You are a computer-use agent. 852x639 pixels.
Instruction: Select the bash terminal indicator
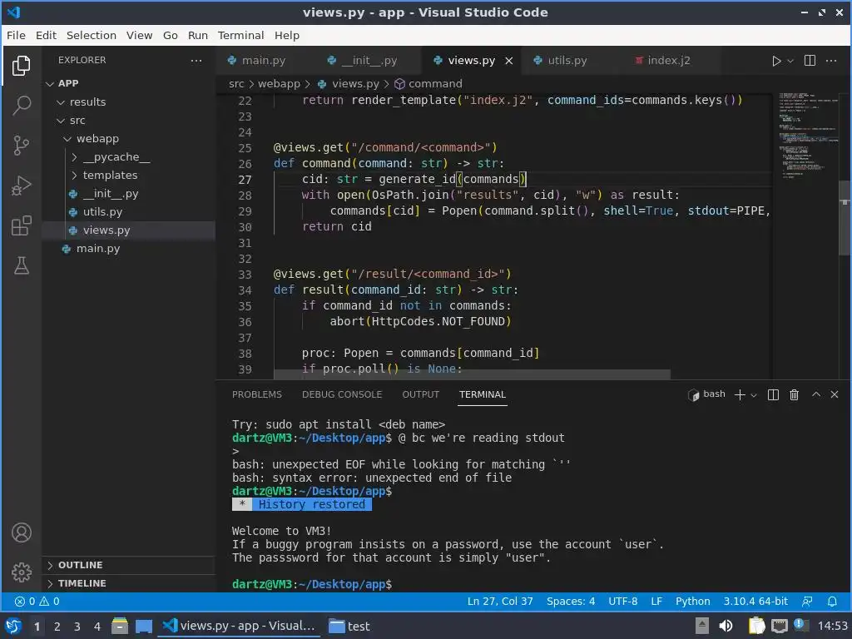[706, 394]
